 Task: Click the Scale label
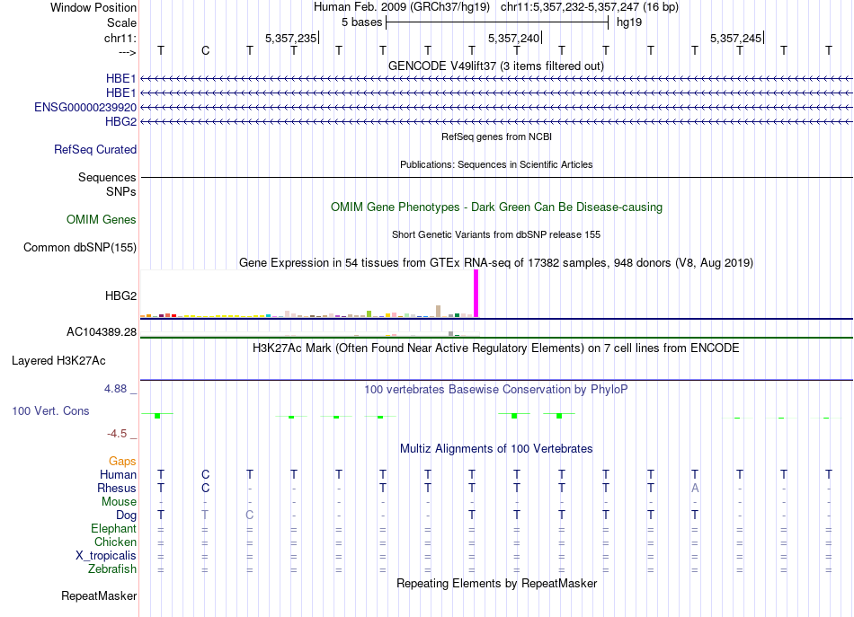[121, 22]
